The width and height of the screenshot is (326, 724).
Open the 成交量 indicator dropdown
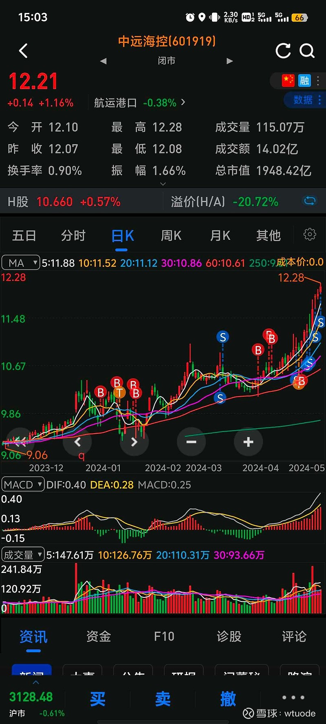pos(23,555)
